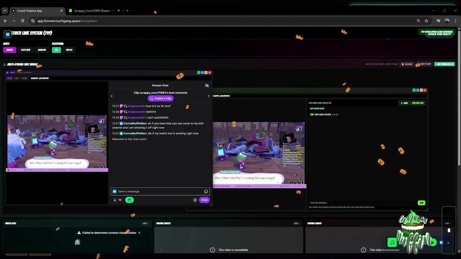
Task: Collapse the music widget arrow
Action: (x=448, y=243)
